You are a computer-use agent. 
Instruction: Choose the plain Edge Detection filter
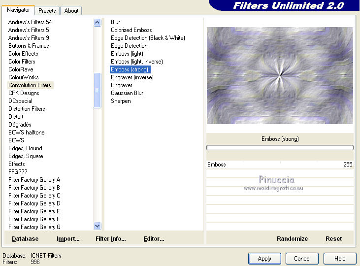pos(129,46)
